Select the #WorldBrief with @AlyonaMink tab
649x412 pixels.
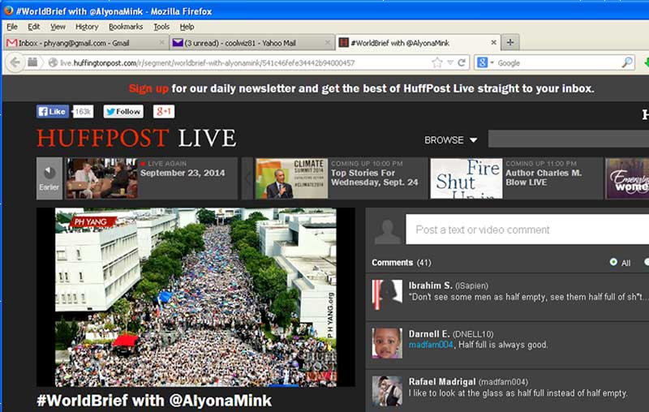[x=418, y=43]
